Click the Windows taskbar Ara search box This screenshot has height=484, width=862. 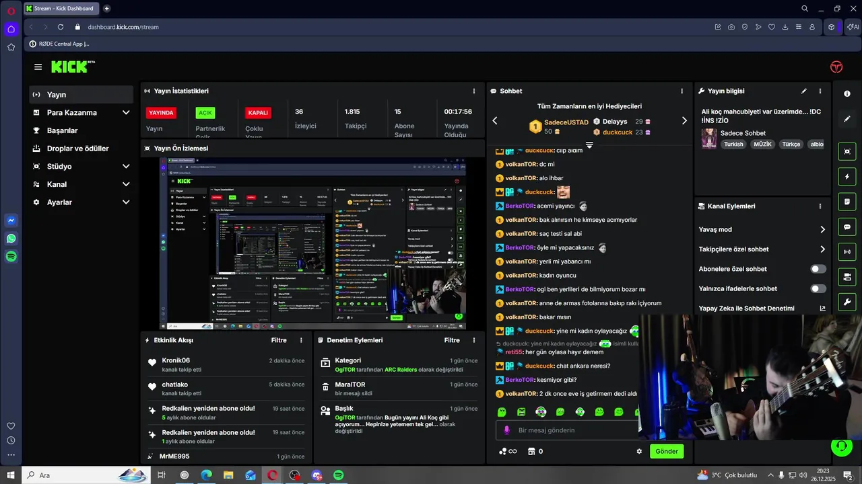pos(86,475)
